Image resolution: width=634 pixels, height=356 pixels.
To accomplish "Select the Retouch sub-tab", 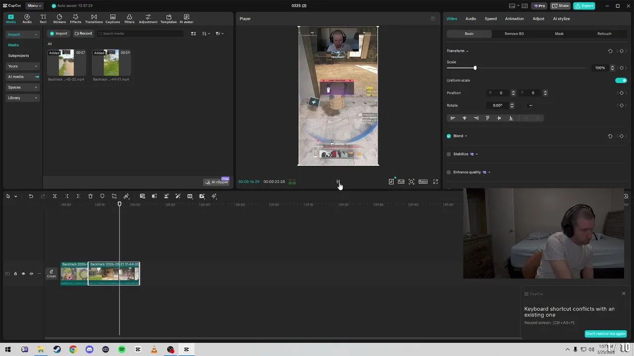I will pos(604,34).
